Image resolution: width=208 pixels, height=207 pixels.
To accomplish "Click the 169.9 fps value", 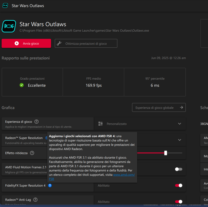I will [94, 85].
